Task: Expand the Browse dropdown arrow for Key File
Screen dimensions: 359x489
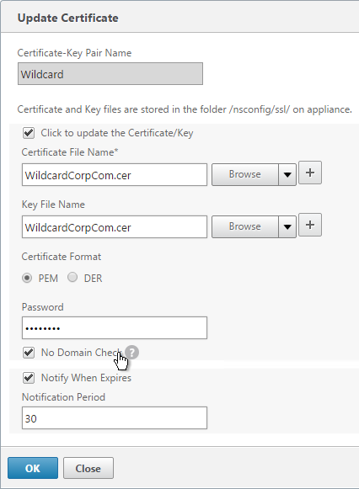Action: coord(287,226)
